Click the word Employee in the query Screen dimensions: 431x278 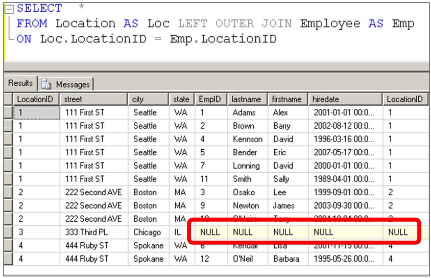pyautogui.click(x=330, y=24)
